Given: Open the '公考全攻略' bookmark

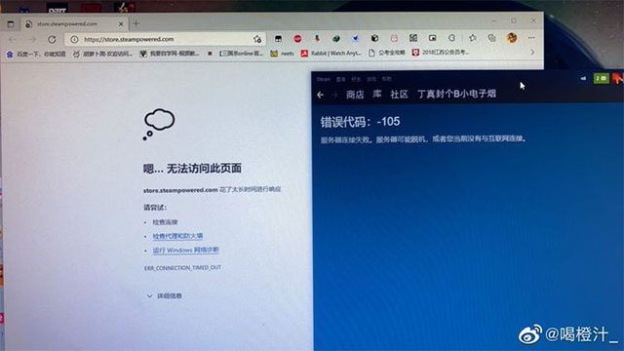Looking at the screenshot, I should point(387,53).
